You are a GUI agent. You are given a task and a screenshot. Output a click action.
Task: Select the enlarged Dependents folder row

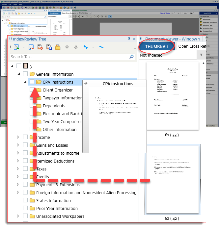coord(54,106)
